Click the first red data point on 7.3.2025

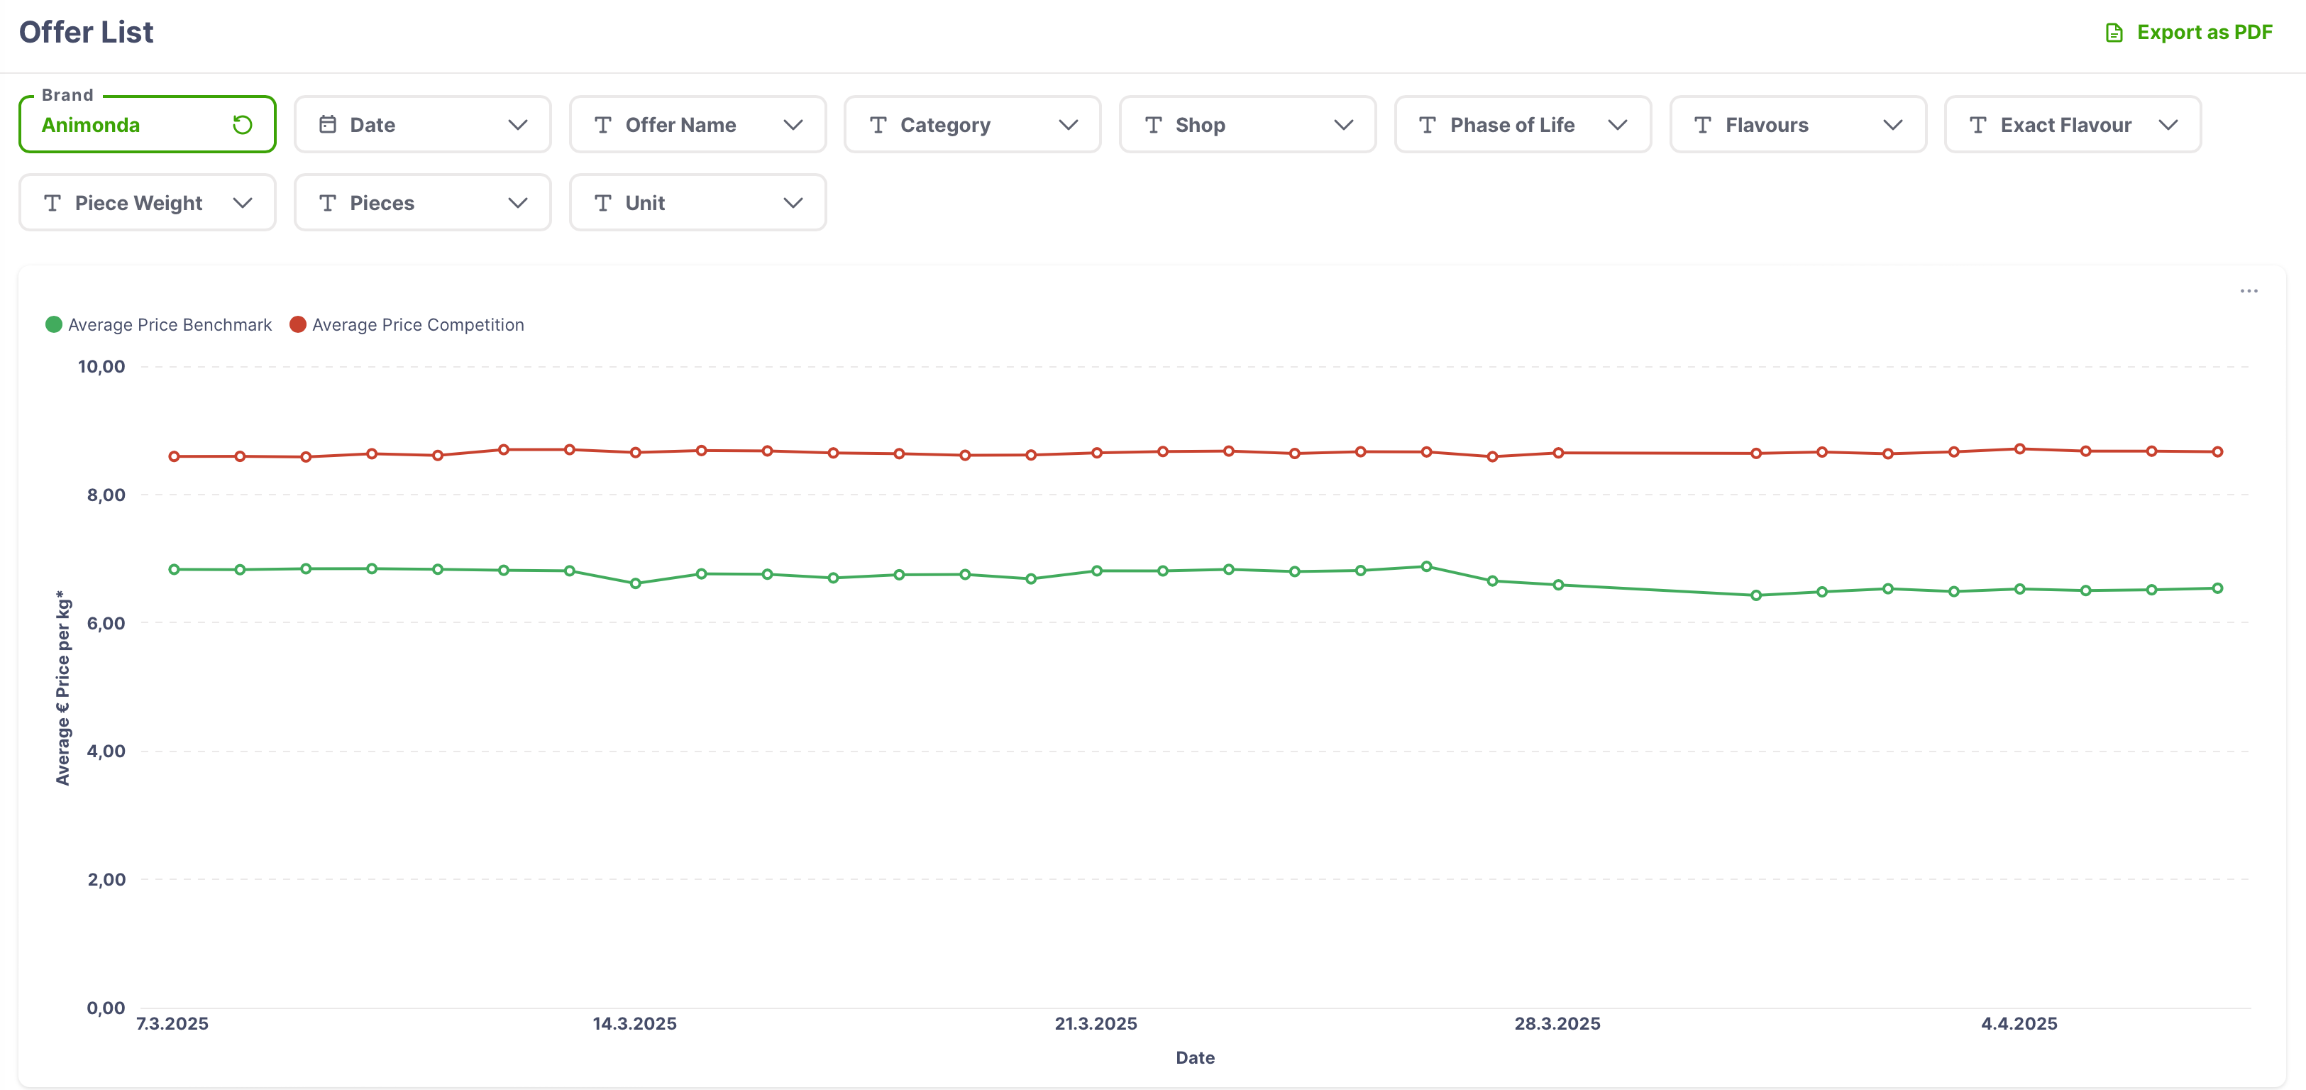tap(175, 457)
